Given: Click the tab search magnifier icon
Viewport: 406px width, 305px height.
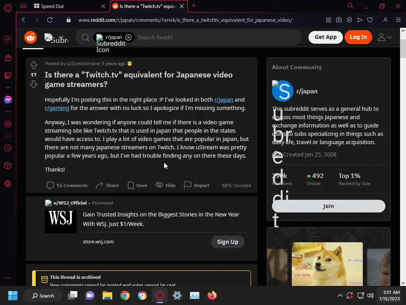Looking at the screenshot, I should click(350, 6).
